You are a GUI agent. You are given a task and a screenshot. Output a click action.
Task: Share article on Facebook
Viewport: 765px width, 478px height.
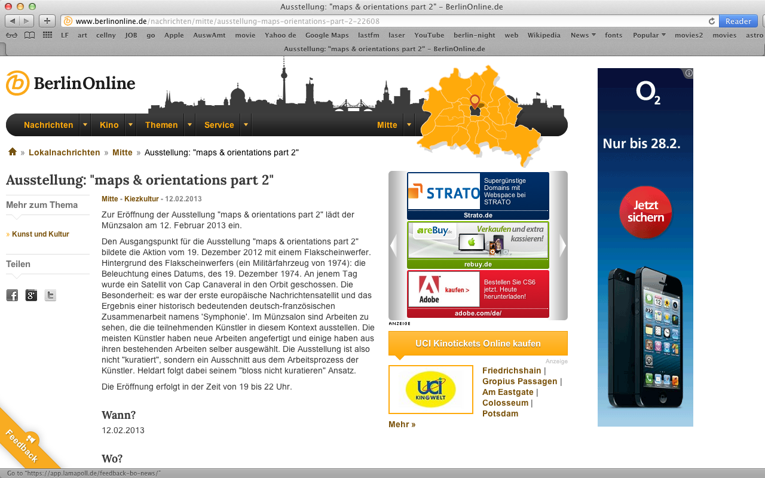(x=12, y=295)
